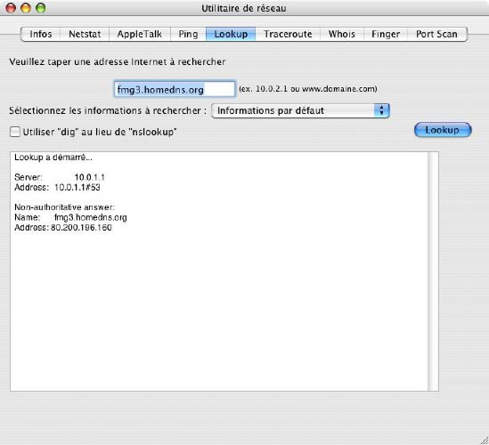The width and height of the screenshot is (489, 445).
Task: Click the results area vertical scrollbar
Action: 433,271
